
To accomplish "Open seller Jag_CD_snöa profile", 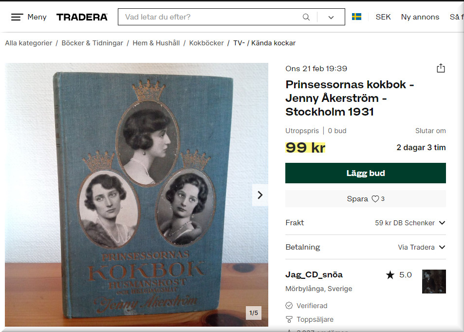I will 314,275.
